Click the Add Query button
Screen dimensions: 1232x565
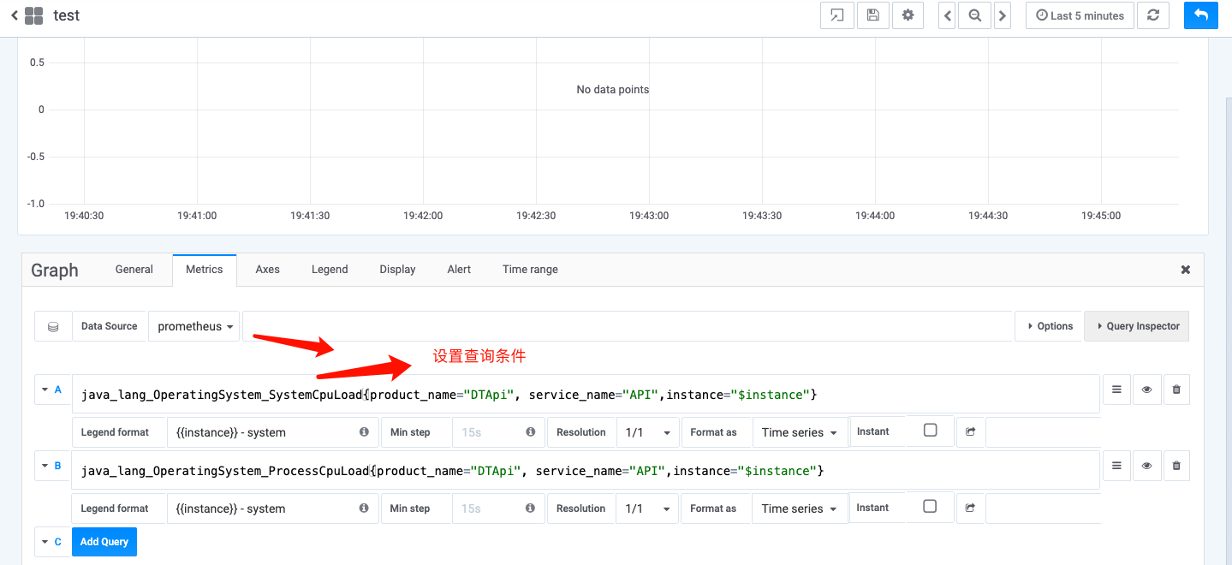104,542
